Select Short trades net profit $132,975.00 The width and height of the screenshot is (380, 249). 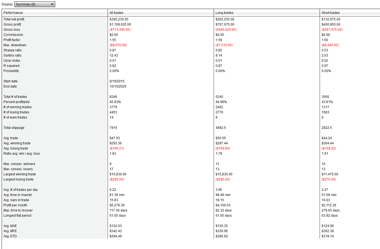331,19
